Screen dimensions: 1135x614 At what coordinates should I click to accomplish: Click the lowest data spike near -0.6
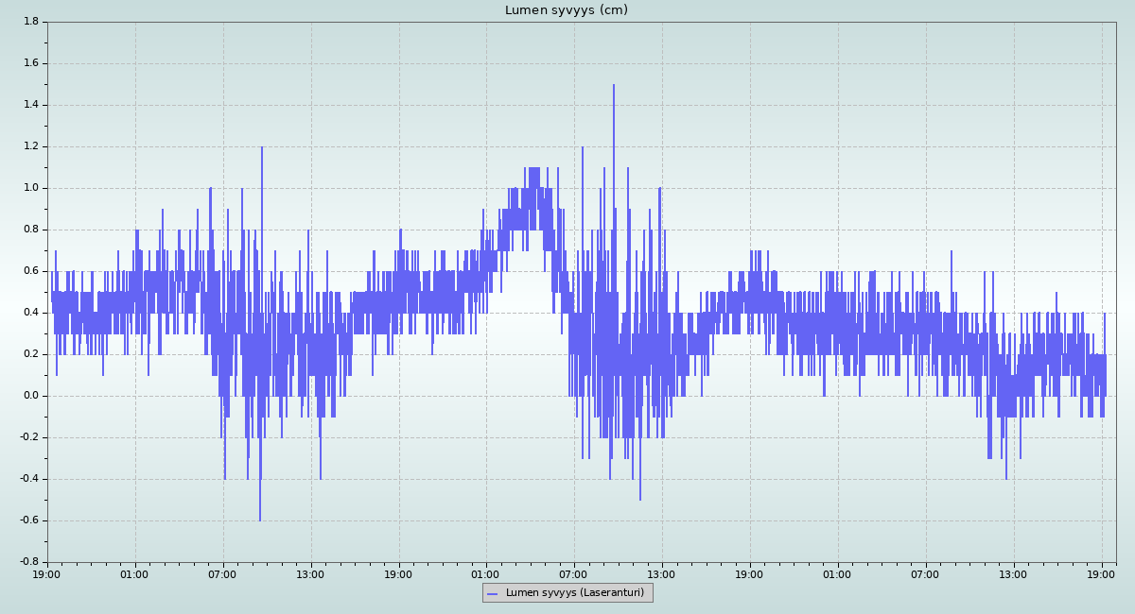tap(260, 519)
